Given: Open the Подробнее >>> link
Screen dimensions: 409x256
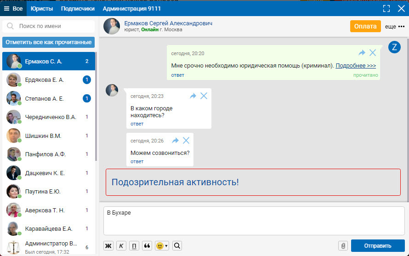Looking at the screenshot, I should tap(356, 66).
